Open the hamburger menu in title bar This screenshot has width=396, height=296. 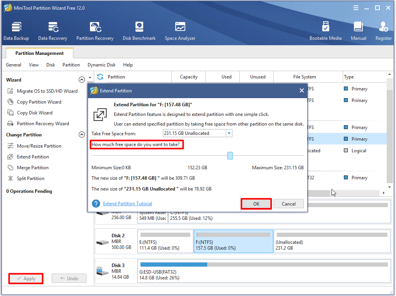(x=356, y=8)
